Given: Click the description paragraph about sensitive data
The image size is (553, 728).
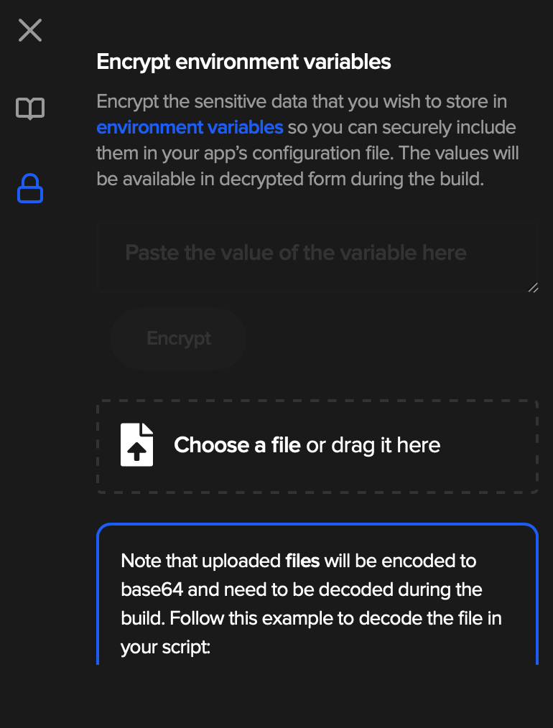Looking at the screenshot, I should 307,140.
